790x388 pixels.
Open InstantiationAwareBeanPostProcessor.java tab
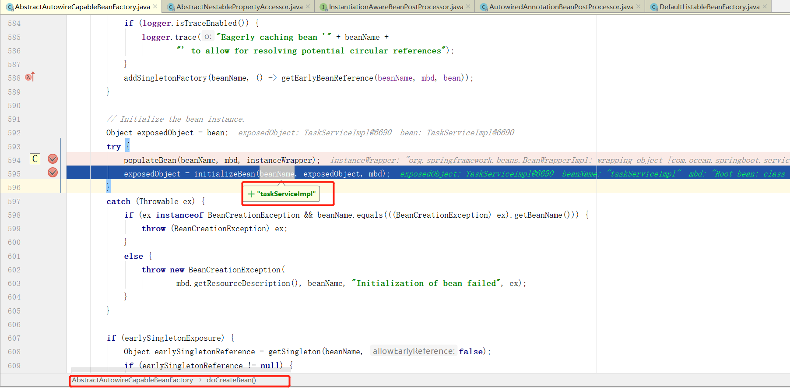coord(396,7)
